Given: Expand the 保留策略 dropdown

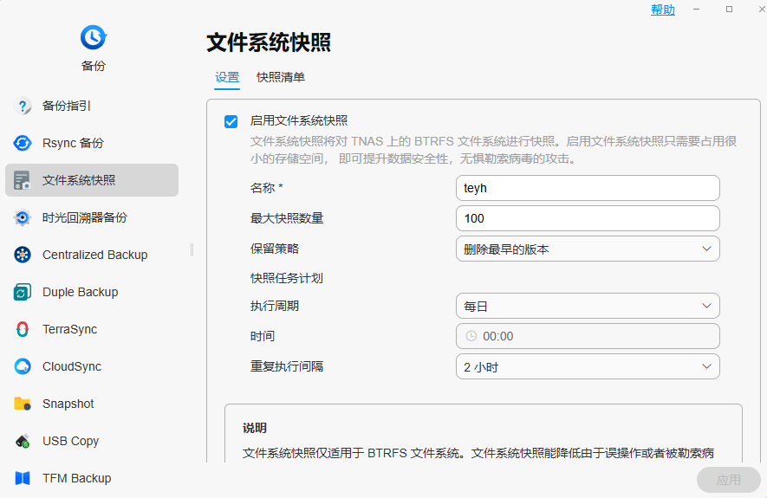Looking at the screenshot, I should point(588,249).
